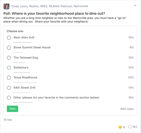The image size is (141, 133).
Task: Choose 54th Street Grill option
Action: 9,88
